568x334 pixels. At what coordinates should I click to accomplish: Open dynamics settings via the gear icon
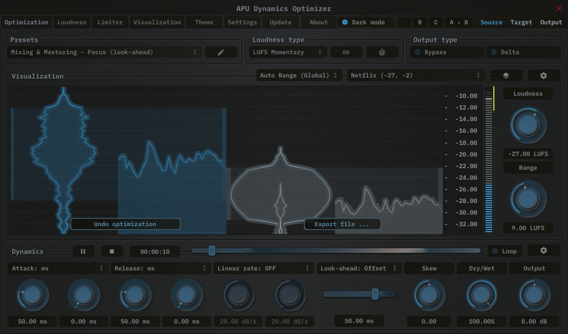(543, 251)
